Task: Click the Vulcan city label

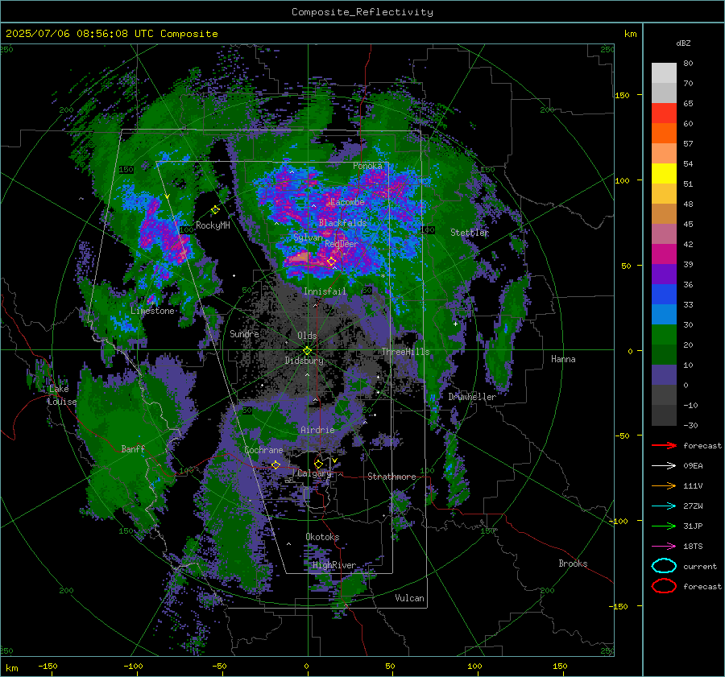Action: tap(410, 598)
